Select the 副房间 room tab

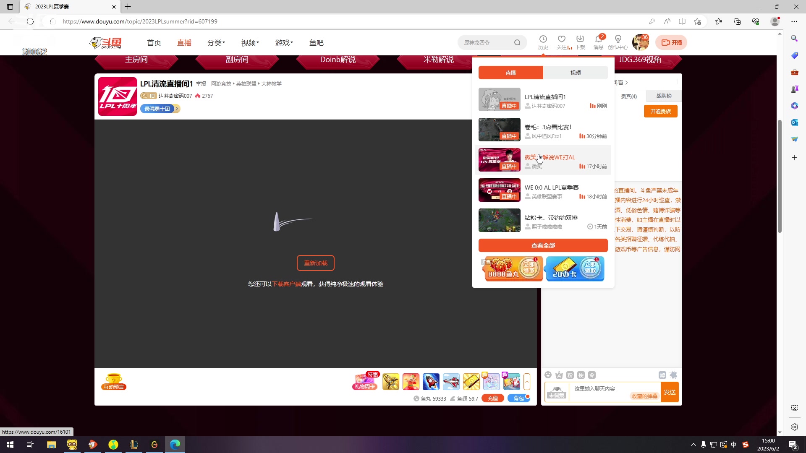(237, 60)
